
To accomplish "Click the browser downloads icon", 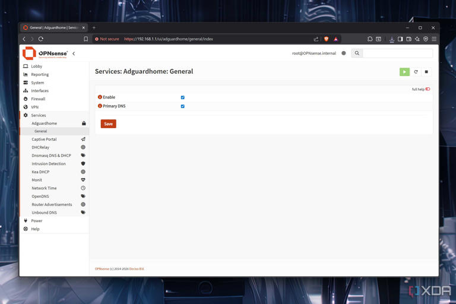I will [x=392, y=39].
